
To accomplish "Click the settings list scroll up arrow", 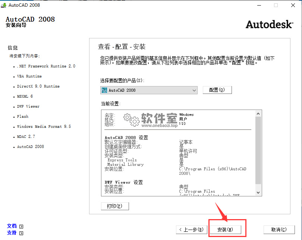I will point(258,114).
